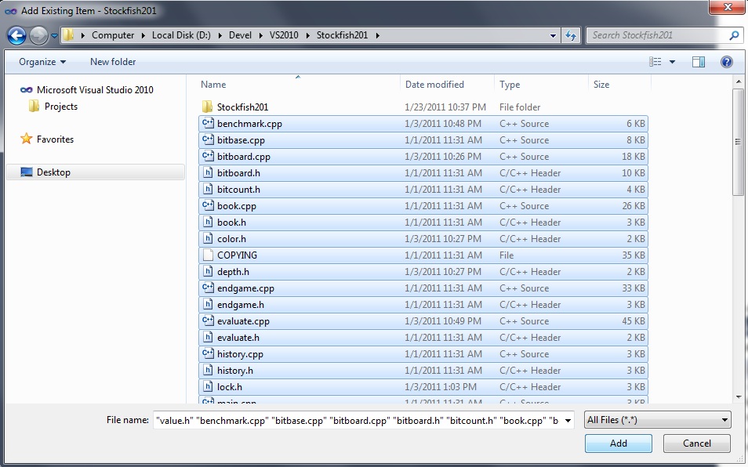748x467 pixels.
Task: Open recent locations arrow beside Forward button
Action: point(54,36)
